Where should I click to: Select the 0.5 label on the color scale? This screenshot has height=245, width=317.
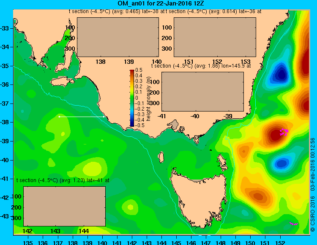[139, 70]
